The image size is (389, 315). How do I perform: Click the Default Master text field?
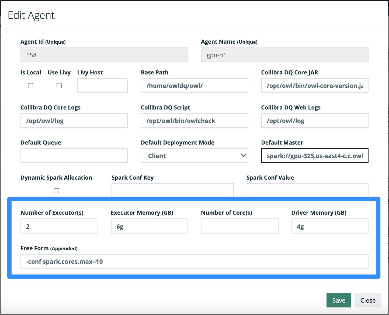314,156
